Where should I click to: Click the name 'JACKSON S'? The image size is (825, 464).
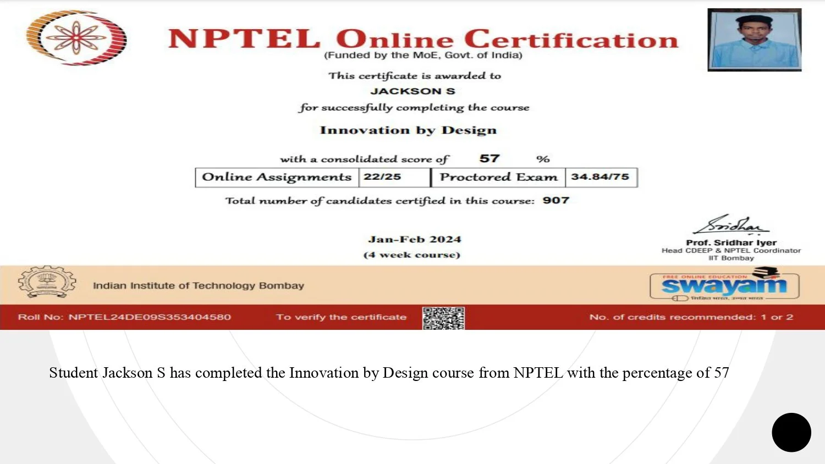pyautogui.click(x=413, y=91)
